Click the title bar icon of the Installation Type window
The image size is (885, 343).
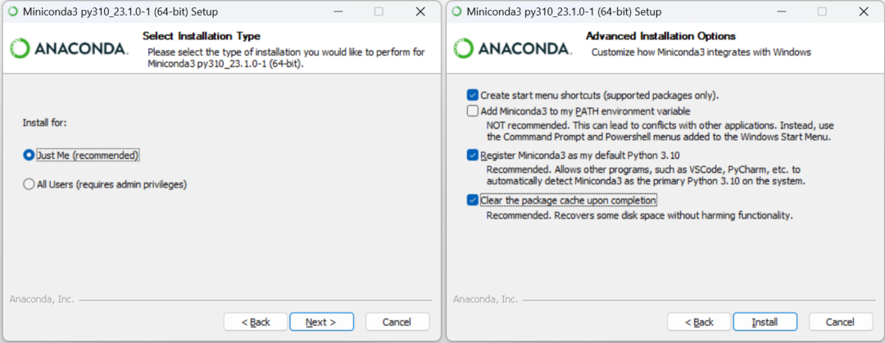(11, 11)
